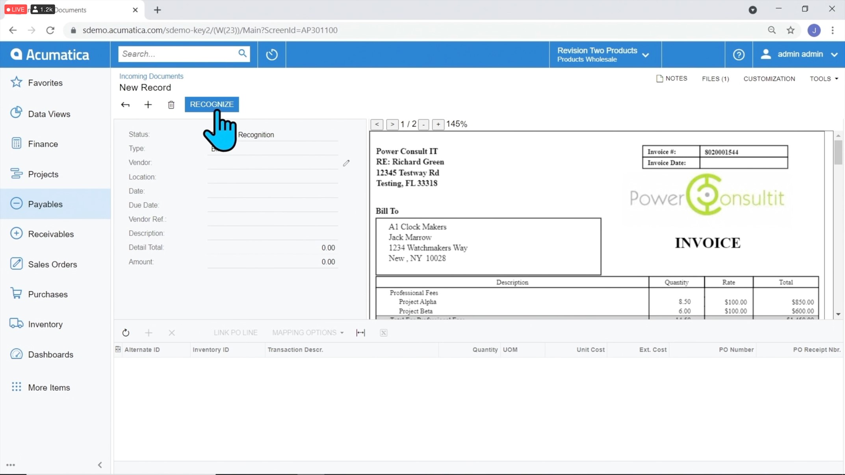Go to next PDF page
The width and height of the screenshot is (845, 475).
point(392,124)
